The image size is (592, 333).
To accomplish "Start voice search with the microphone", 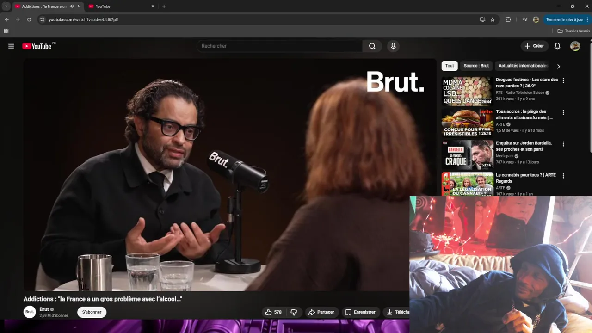I will [393, 46].
